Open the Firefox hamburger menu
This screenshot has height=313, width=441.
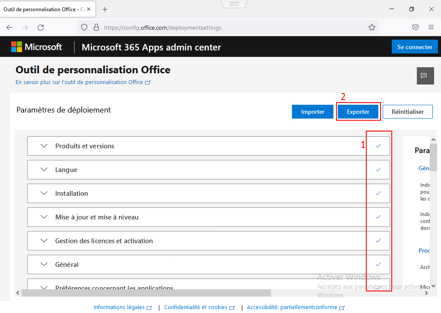point(431,27)
